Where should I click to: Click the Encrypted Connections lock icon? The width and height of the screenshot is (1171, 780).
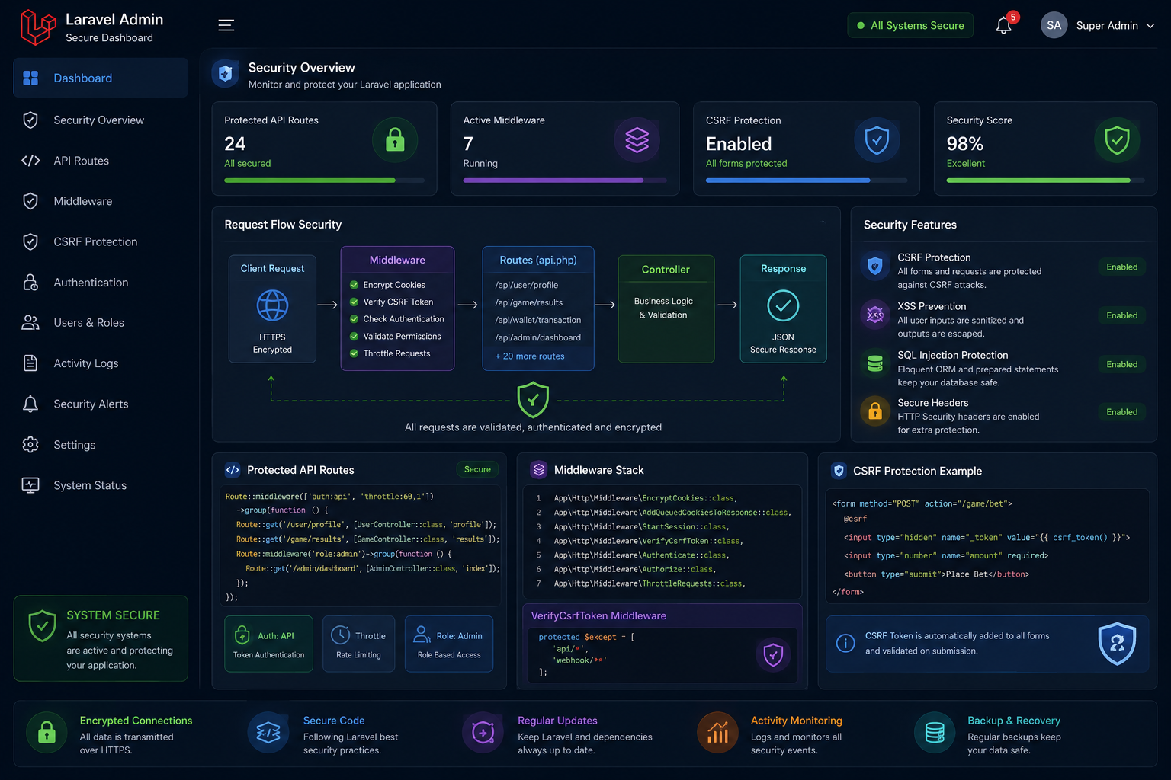[47, 733]
